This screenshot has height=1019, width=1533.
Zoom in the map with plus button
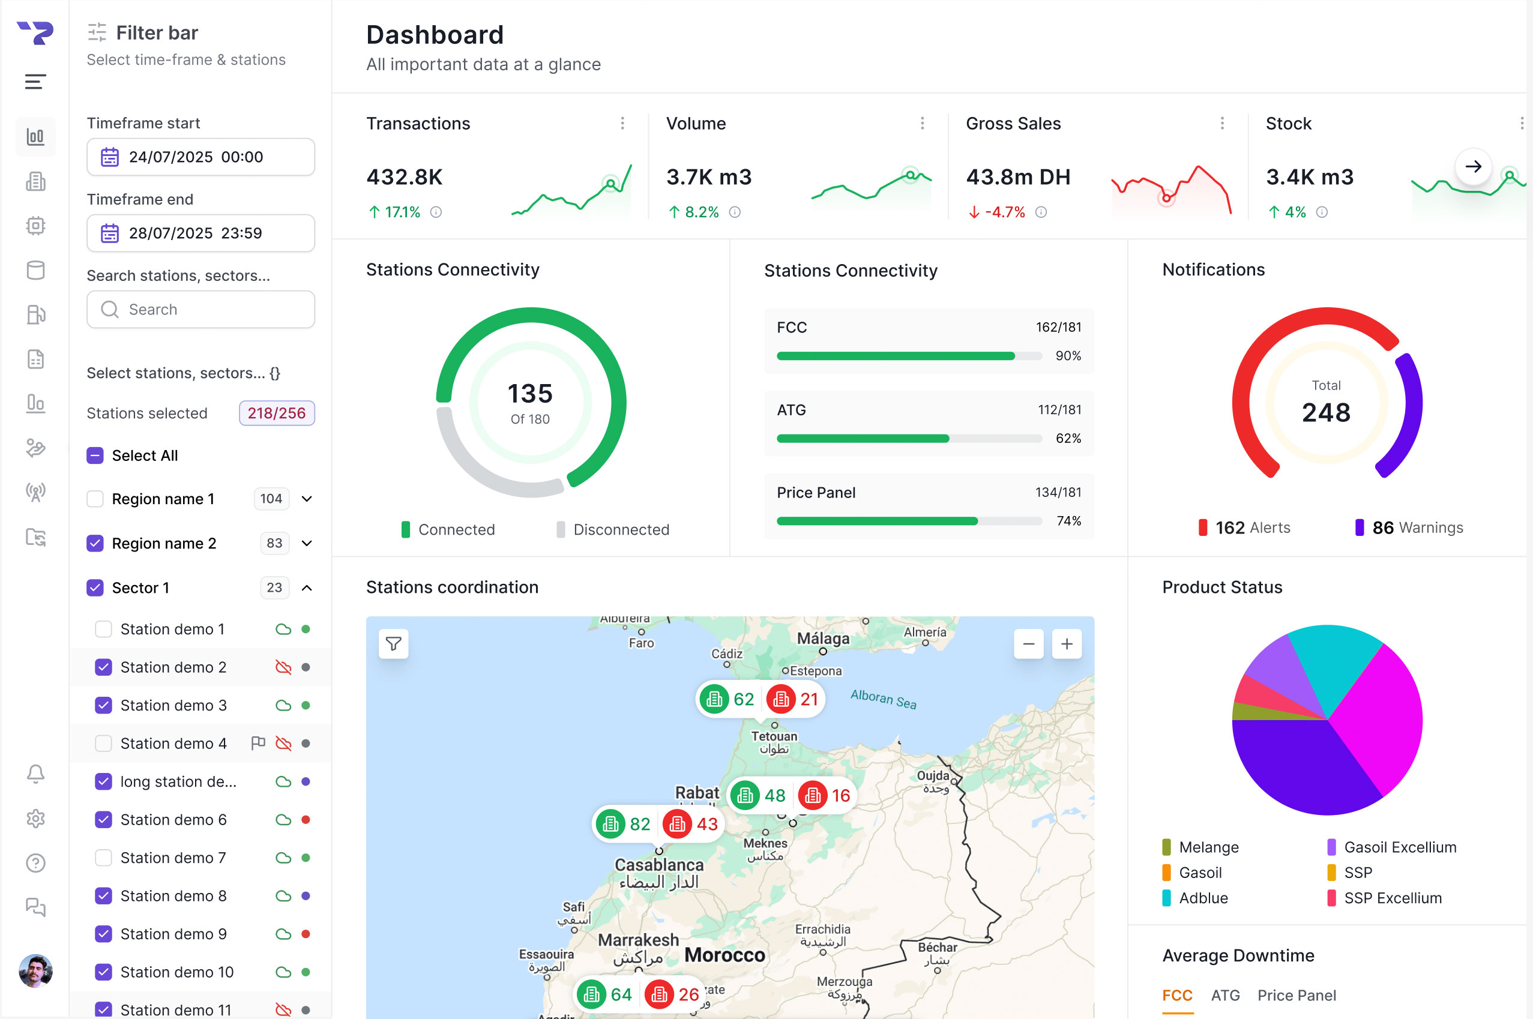[x=1067, y=644]
